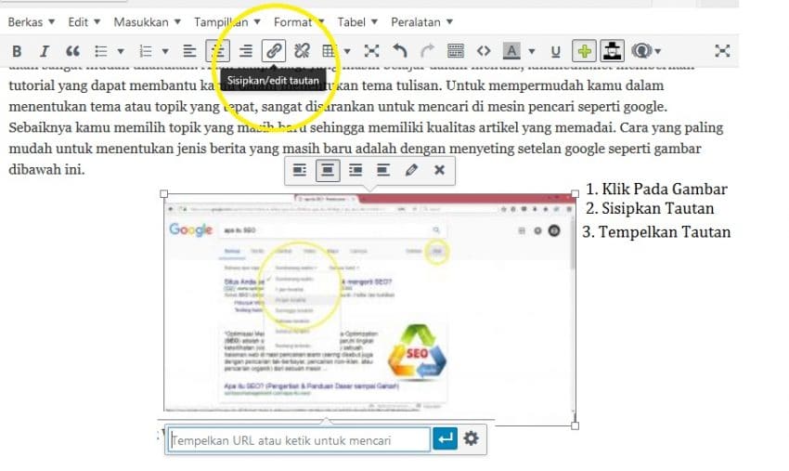The width and height of the screenshot is (789, 471).
Task: Toggle distraction-free writing mode icon
Action: click(x=371, y=51)
